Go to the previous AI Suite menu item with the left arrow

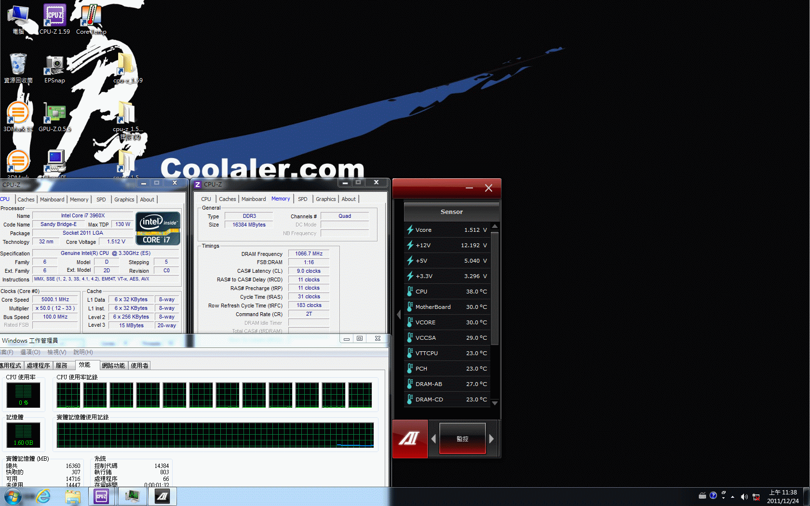tap(433, 439)
